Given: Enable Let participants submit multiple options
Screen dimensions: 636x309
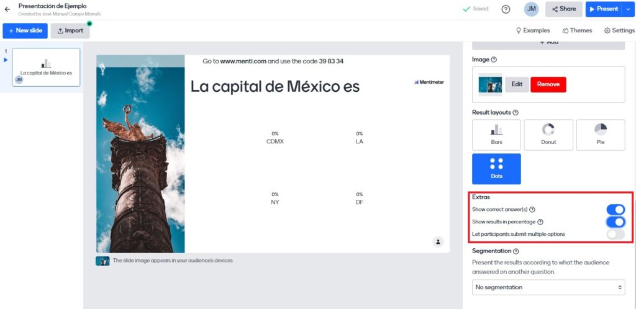Looking at the screenshot, I should (615, 234).
